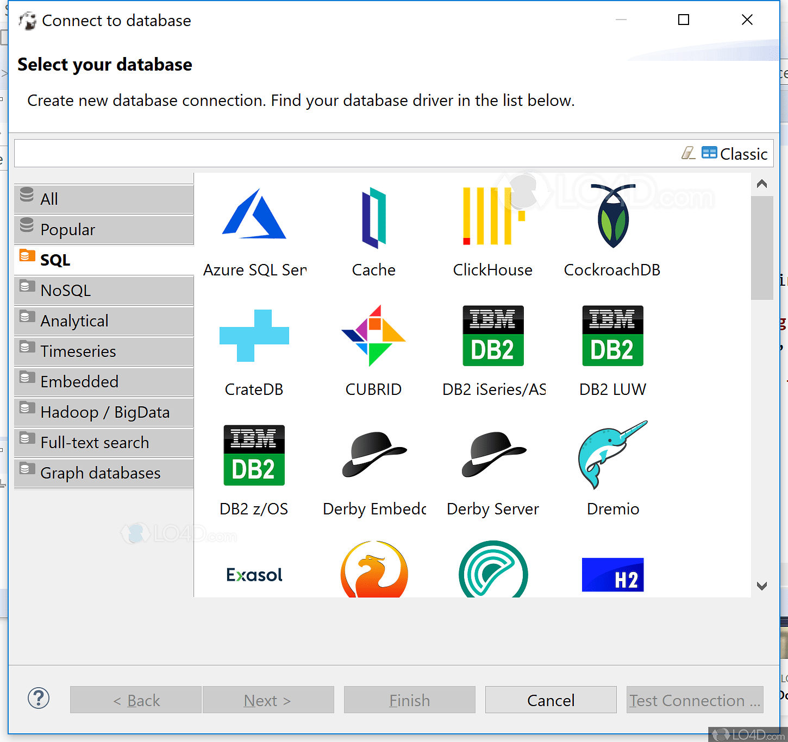788x742 pixels.
Task: Choose the DB2 z/OS icon
Action: tap(254, 455)
